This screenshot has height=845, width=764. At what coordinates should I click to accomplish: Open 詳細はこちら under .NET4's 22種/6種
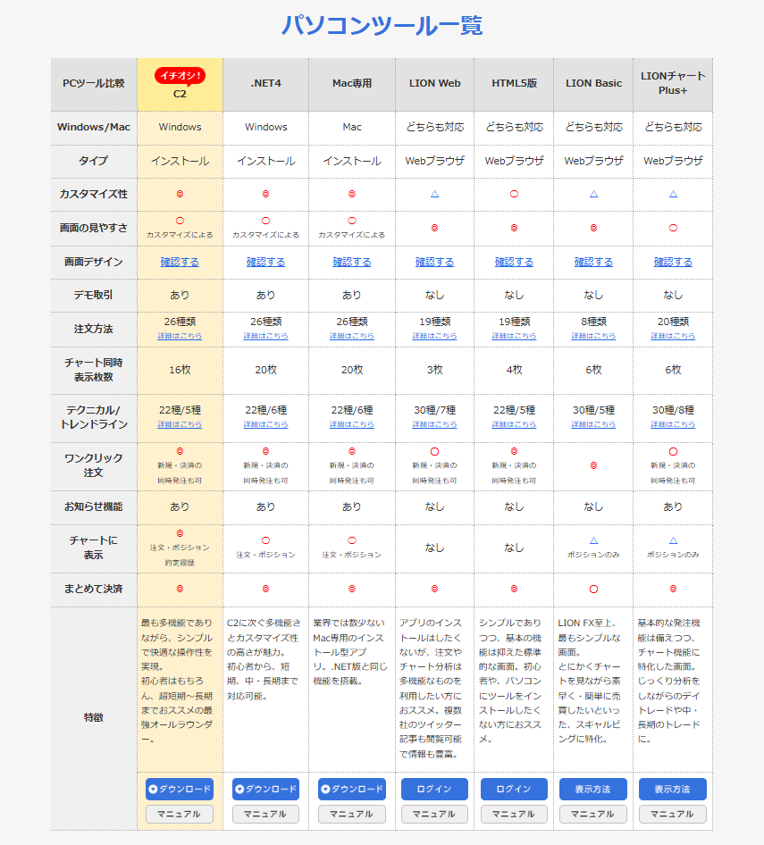[265, 424]
